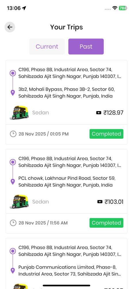The image size is (133, 289).
Task: Tap destination pin of Mohali Bypass trip
Action: pyautogui.click(x=13, y=93)
